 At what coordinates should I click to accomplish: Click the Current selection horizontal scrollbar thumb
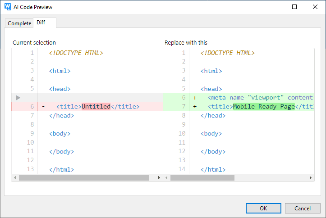83,178
